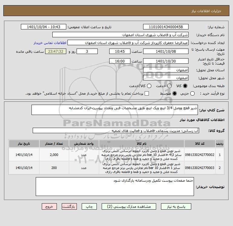Click the goods group field آب رسانی
This screenshot has width=233, height=226.
click(x=116, y=130)
